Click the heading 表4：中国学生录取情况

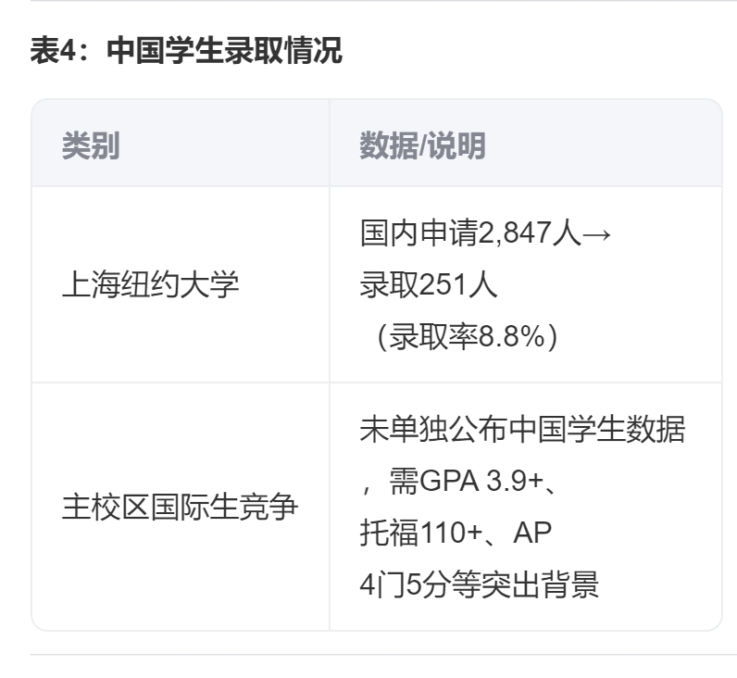pos(186,51)
